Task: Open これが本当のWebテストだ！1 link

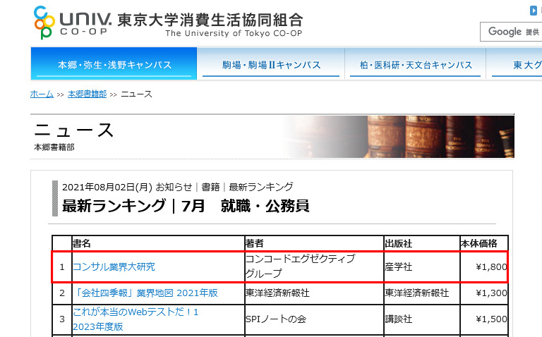Action: [135, 319]
